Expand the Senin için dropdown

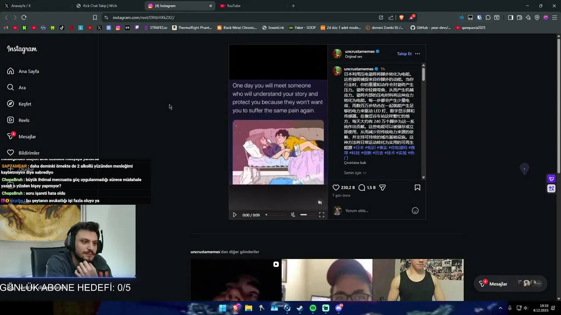click(x=355, y=173)
